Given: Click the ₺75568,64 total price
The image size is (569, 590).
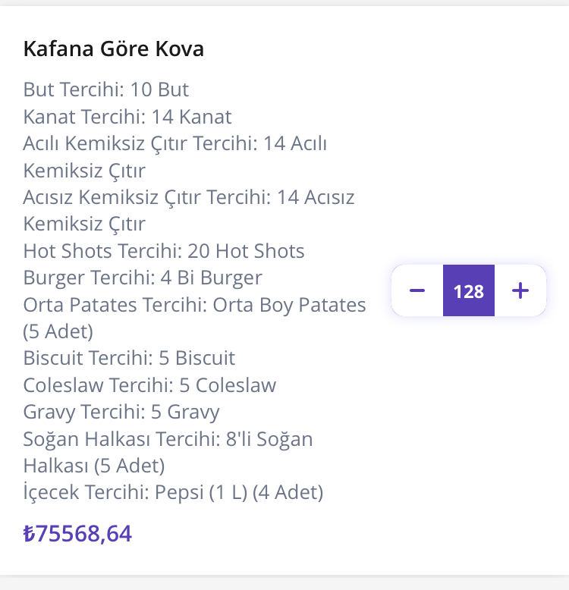Looking at the screenshot, I should coord(77,534).
